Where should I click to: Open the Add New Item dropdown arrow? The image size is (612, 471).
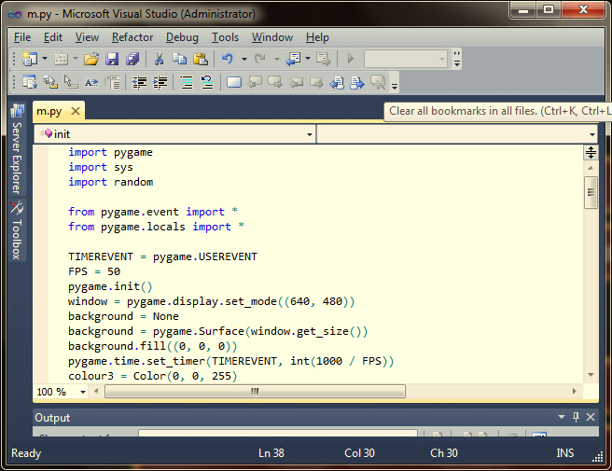pyautogui.click(x=76, y=59)
